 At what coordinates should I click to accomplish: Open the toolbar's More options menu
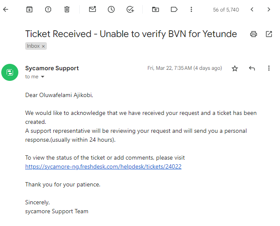click(x=191, y=9)
